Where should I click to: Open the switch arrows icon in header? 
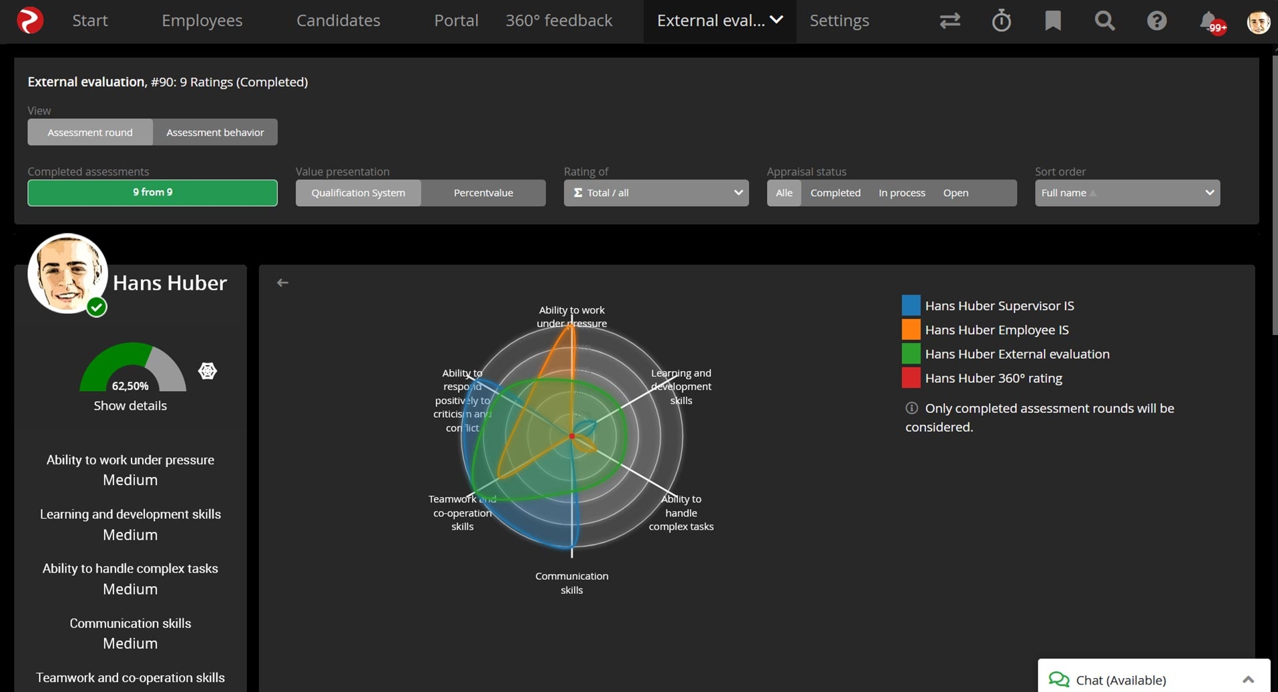coord(949,21)
